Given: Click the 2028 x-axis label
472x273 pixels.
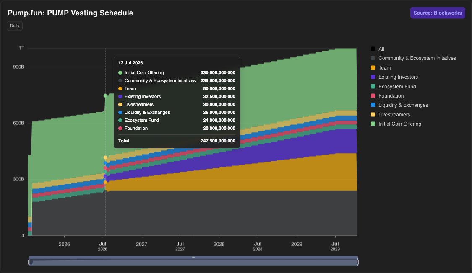Looking at the screenshot, I should coord(219,245).
